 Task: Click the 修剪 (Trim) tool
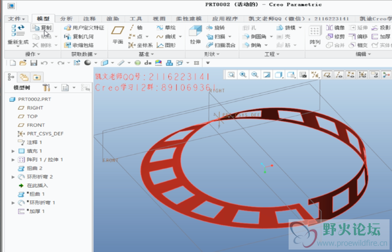[x=336, y=37]
